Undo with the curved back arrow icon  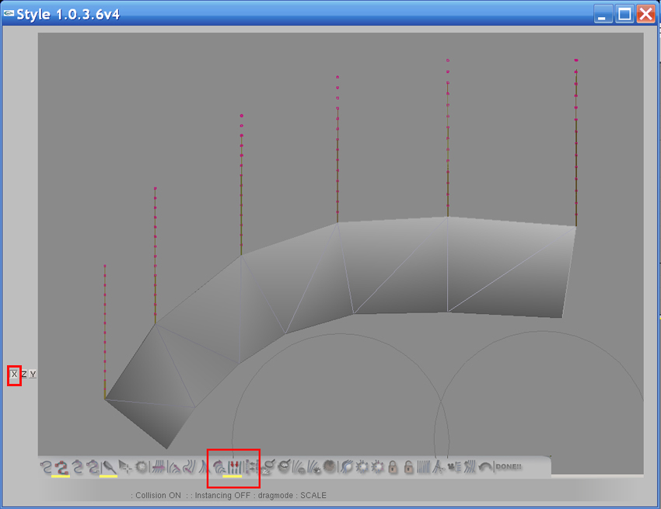[485, 467]
